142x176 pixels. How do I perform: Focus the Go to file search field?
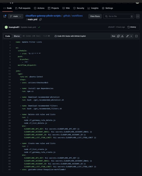click(119, 16)
